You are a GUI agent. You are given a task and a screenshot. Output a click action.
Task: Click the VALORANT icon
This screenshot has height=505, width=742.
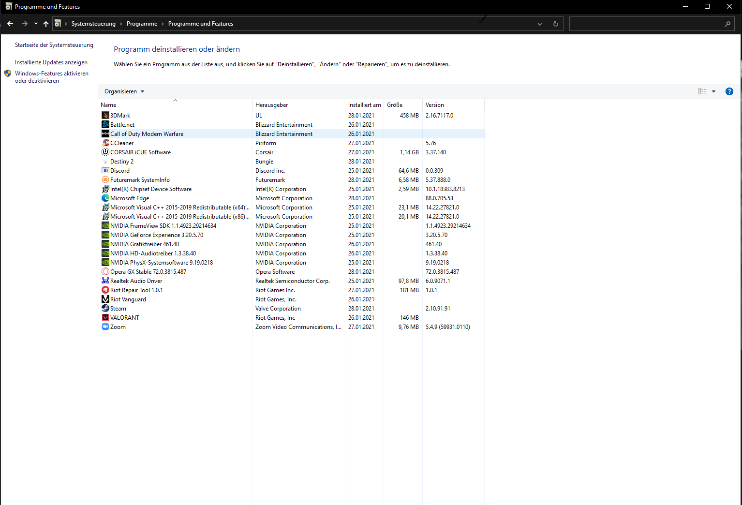105,317
